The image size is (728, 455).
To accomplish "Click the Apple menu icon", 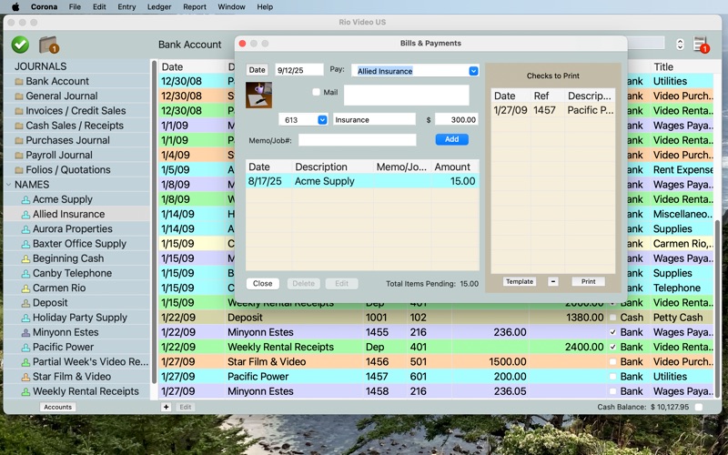I will (x=15, y=6).
